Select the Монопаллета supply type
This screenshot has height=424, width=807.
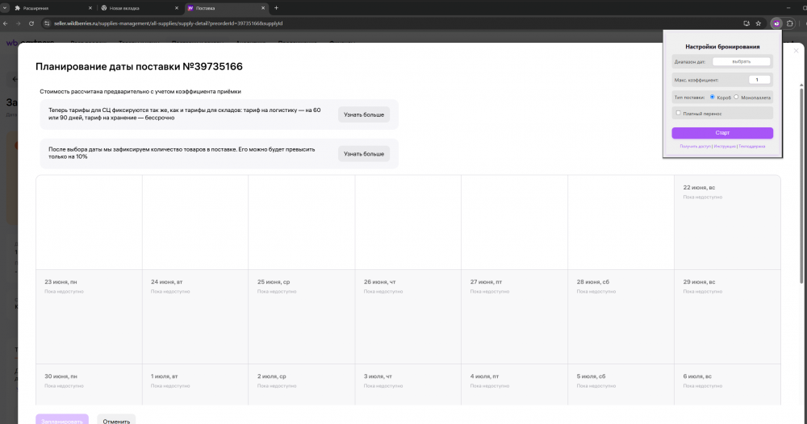point(736,97)
